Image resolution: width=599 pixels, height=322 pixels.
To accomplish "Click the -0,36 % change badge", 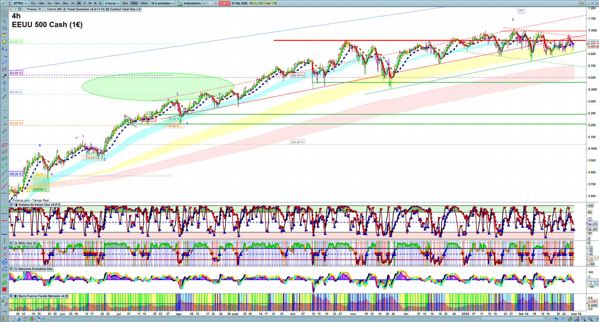I will 224,3.
